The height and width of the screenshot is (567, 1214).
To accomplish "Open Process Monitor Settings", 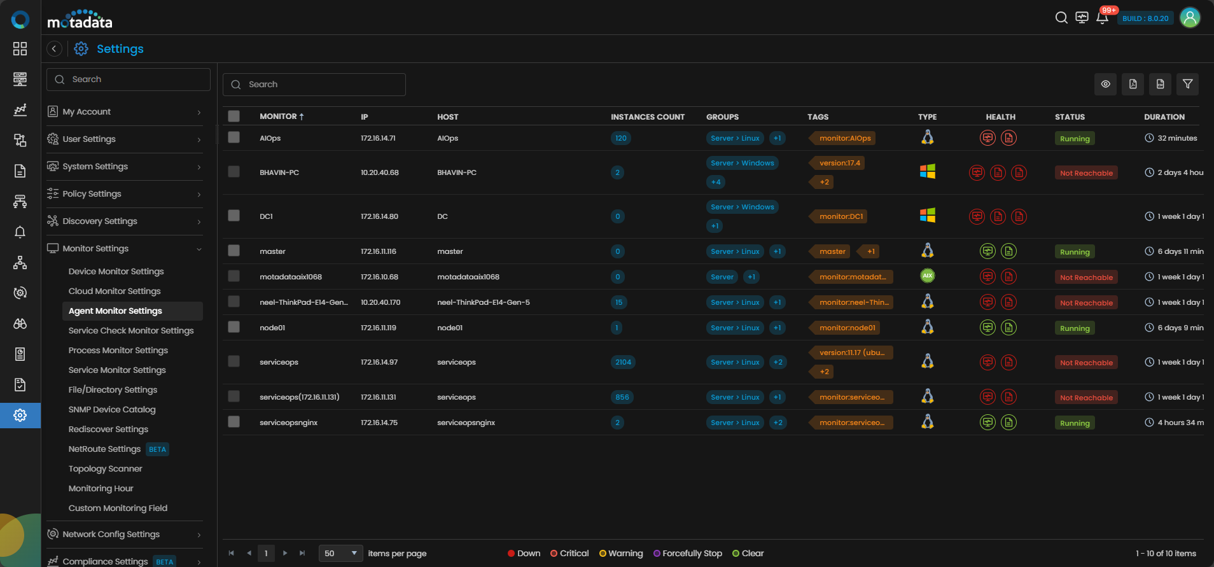I will coord(118,351).
